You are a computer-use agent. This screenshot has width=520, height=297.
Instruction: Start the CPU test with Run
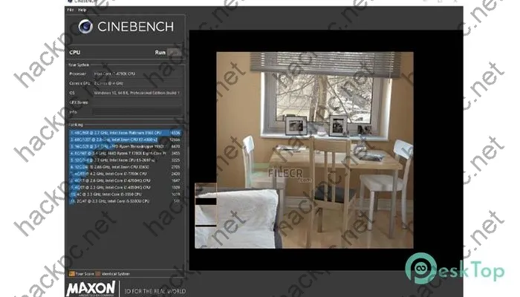tap(175, 53)
